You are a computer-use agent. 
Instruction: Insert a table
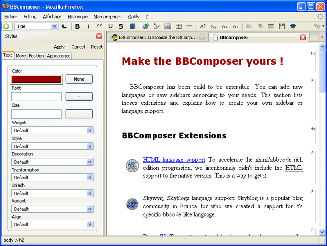coord(178,26)
